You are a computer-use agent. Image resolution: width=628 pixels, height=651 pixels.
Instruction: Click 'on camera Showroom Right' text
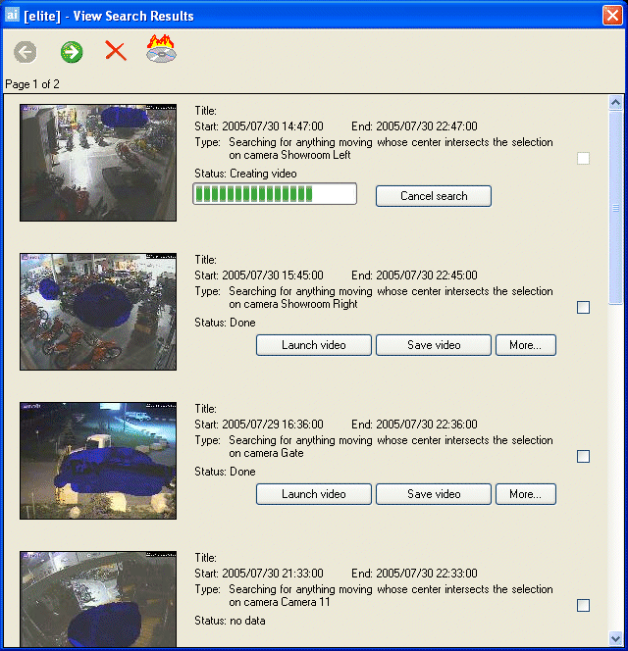tap(293, 304)
